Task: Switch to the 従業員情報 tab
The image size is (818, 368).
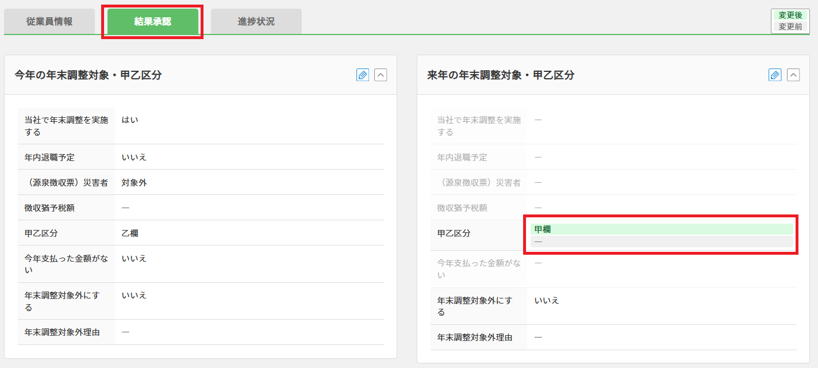Action: click(49, 22)
